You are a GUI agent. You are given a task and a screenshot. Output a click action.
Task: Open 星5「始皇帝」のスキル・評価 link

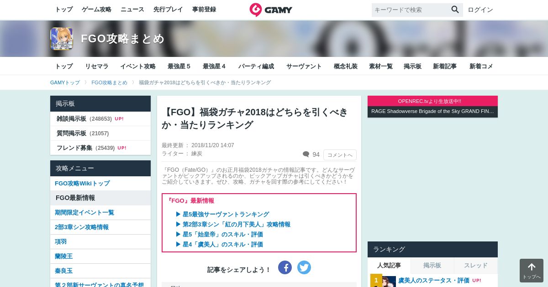(x=222, y=234)
